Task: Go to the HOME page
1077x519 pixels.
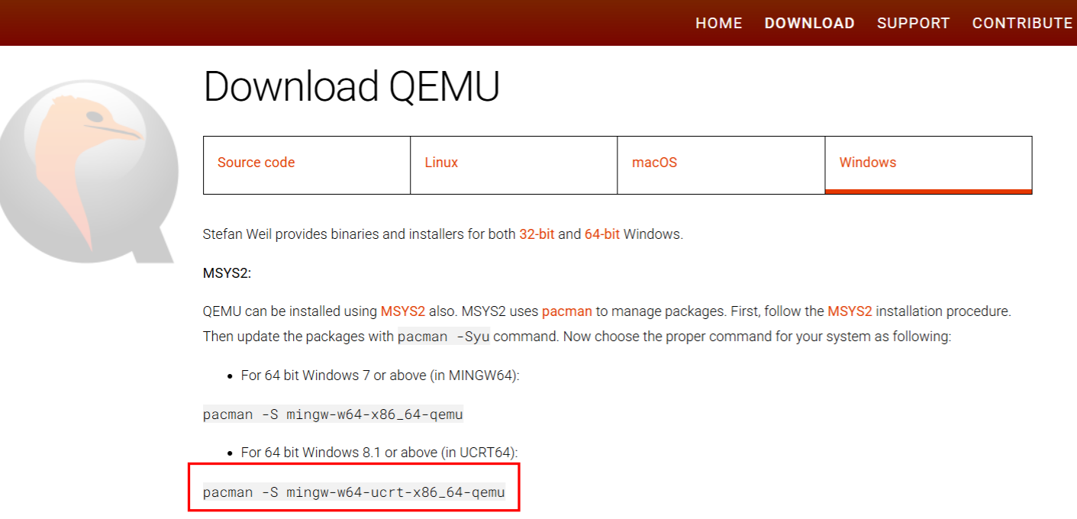Action: 718,23
